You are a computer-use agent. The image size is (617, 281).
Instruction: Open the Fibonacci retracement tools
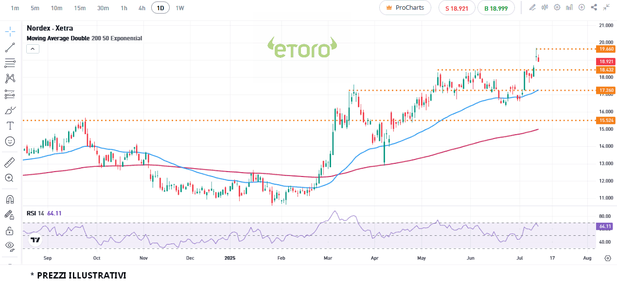[x=10, y=63]
